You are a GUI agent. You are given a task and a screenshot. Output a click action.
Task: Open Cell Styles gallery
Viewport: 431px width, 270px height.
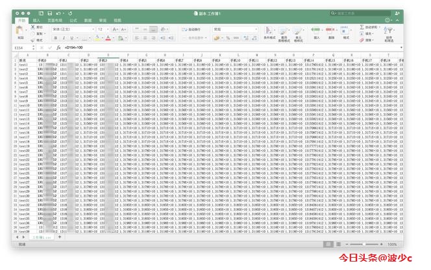[x=298, y=34]
